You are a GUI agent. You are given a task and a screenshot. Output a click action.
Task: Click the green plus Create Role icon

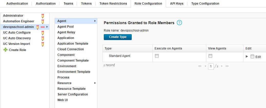pyautogui.click(x=6, y=50)
